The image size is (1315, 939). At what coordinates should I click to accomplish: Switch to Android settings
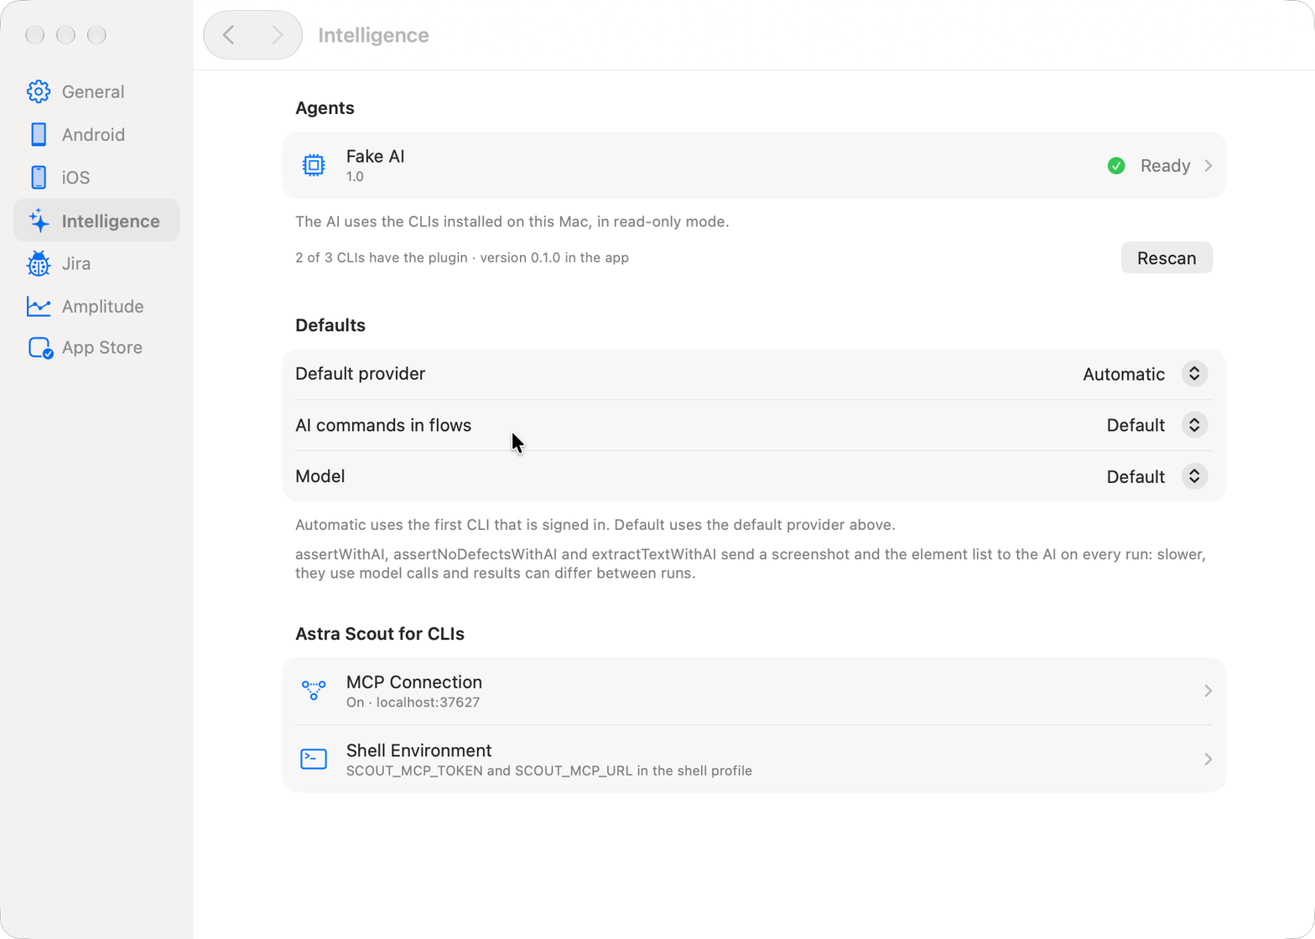96,134
